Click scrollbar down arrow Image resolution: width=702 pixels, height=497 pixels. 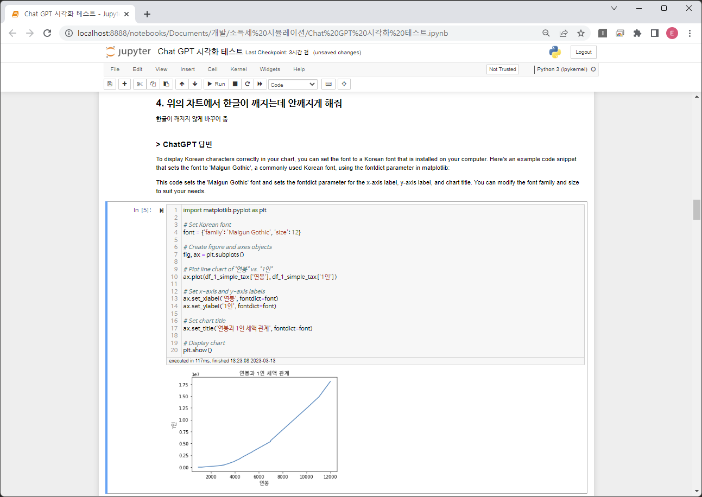coord(697,492)
